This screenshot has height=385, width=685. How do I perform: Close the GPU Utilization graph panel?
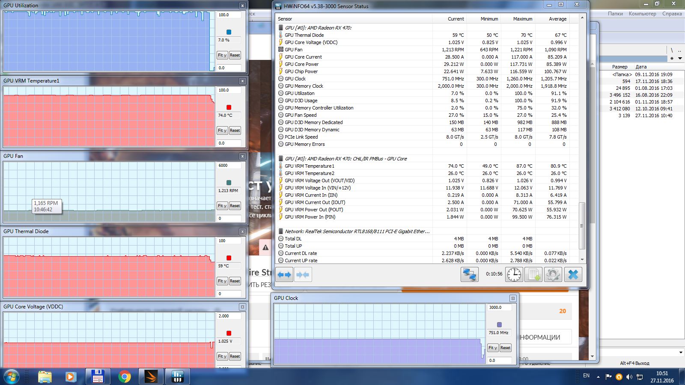[242, 6]
